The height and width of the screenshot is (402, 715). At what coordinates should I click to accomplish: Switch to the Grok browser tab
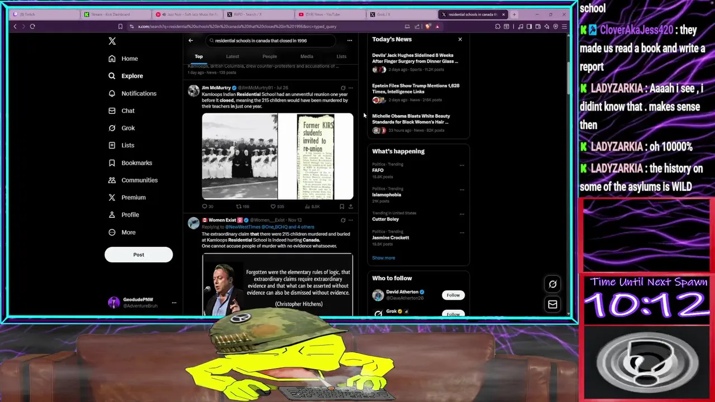tap(401, 15)
